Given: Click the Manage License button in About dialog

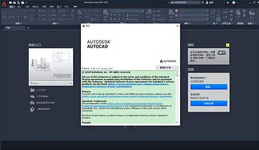Looking at the screenshot, I should coord(167,68).
